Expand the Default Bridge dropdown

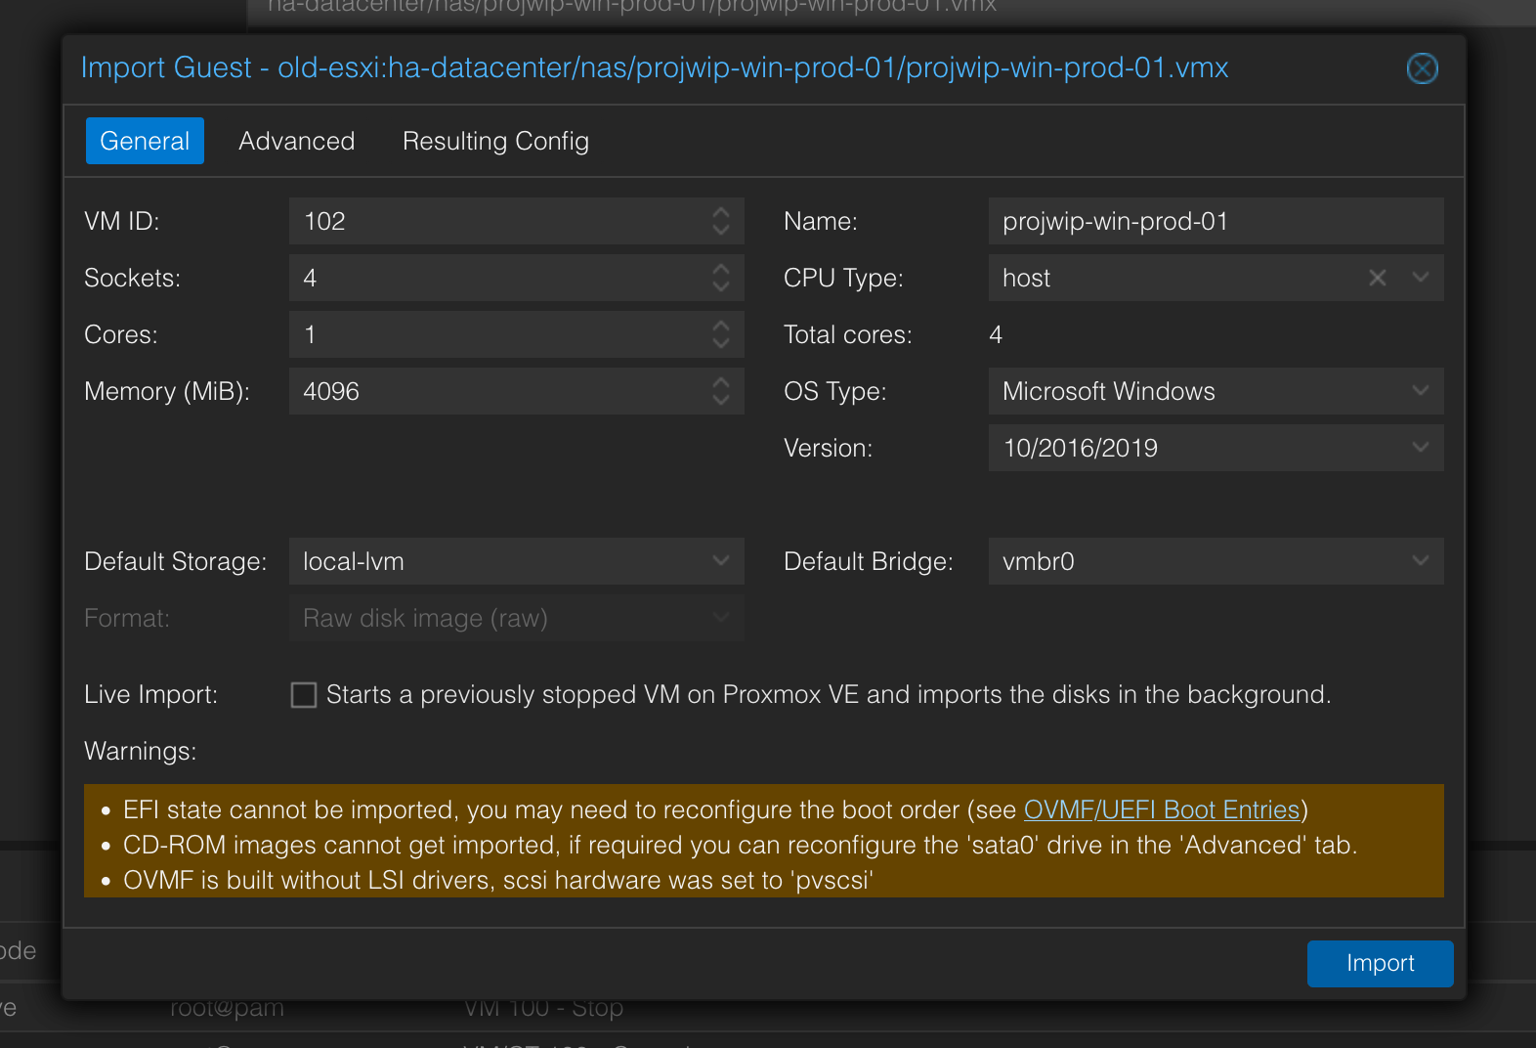click(x=1421, y=561)
